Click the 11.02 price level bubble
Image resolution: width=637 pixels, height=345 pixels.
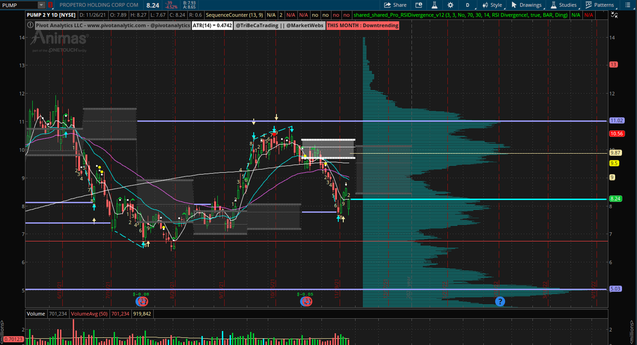point(616,120)
